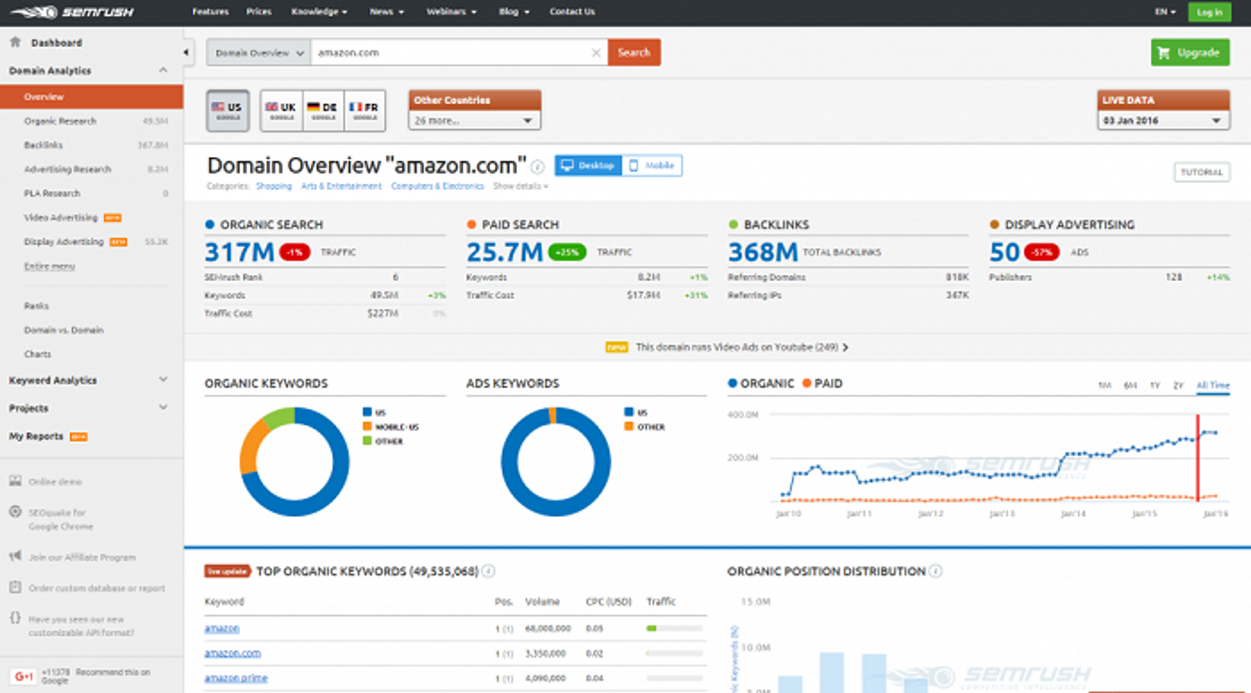
Task: Open the Computers & Electronics category link
Action: tap(438, 186)
